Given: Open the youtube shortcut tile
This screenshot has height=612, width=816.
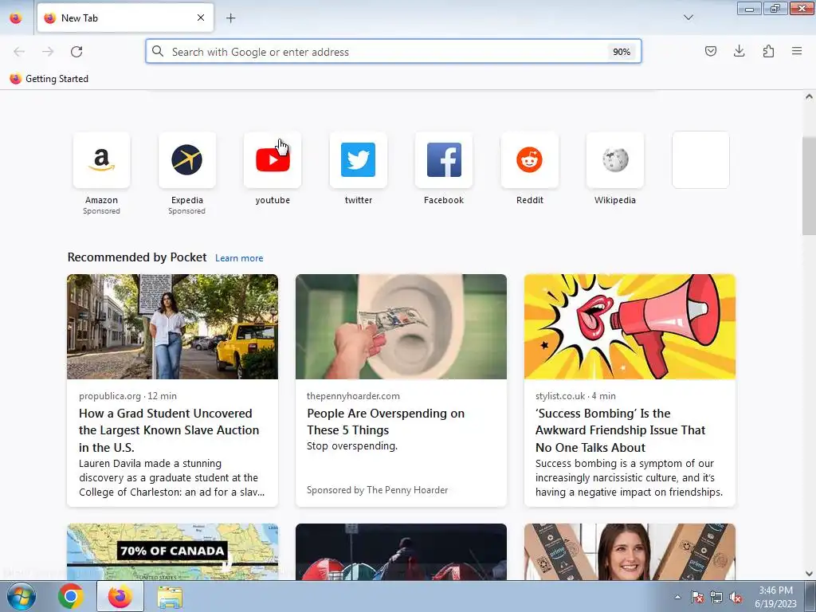Looking at the screenshot, I should tap(273, 159).
